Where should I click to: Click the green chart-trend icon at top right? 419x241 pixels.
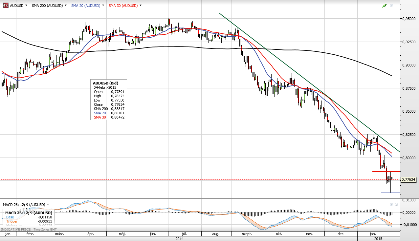(x=384, y=6)
